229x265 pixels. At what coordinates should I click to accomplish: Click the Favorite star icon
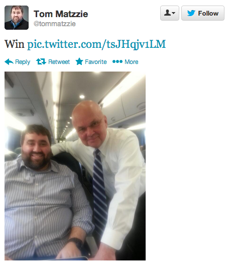[x=79, y=61]
